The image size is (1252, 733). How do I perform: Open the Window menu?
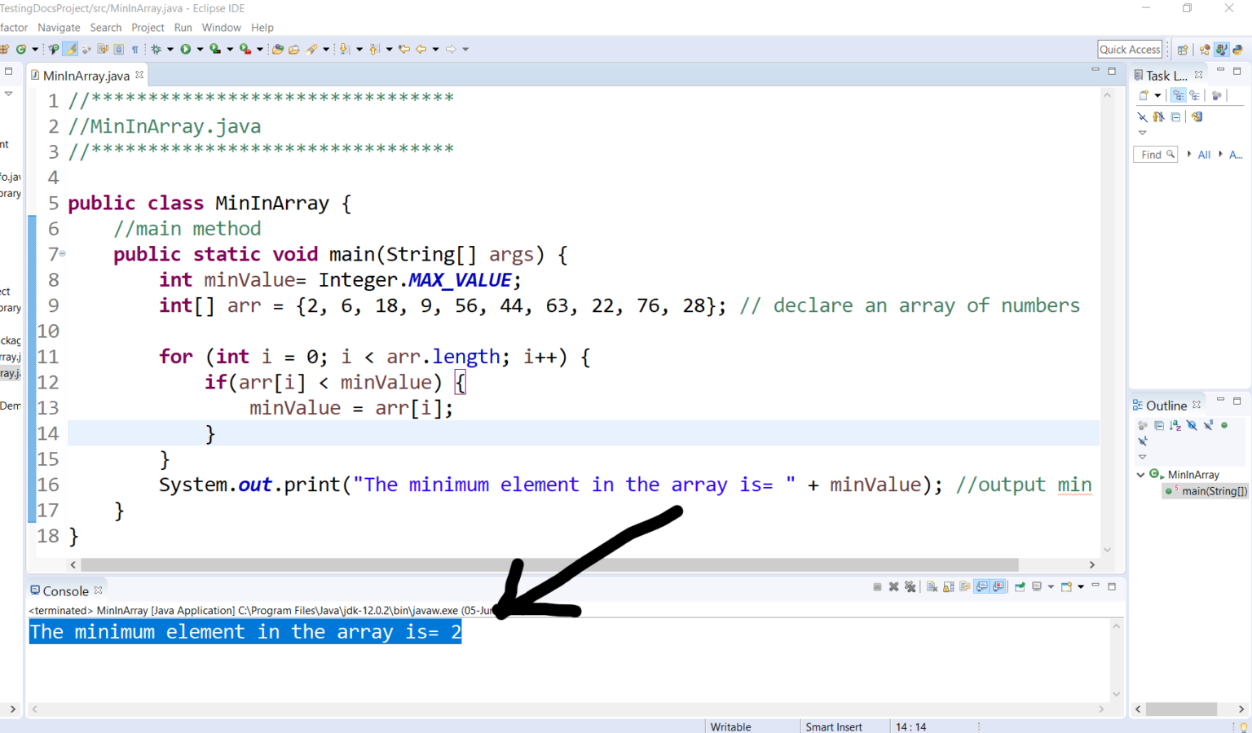coord(221,28)
